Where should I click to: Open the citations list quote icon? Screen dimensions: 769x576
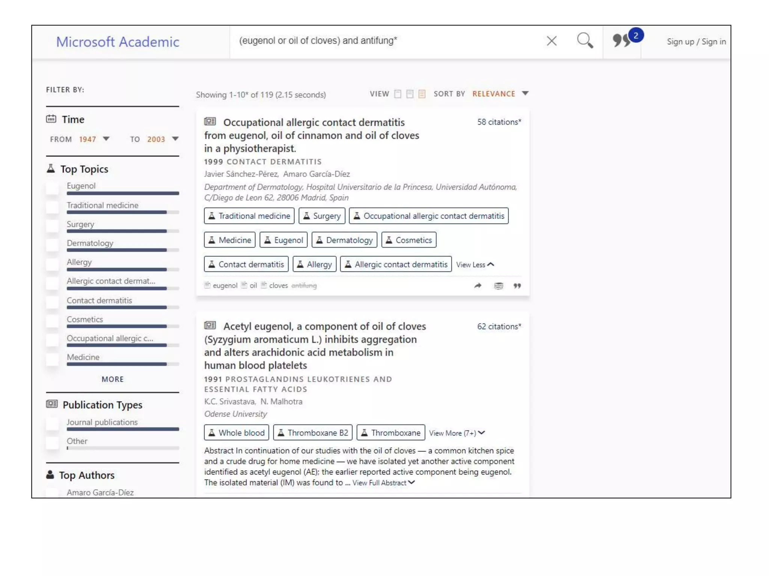click(x=622, y=40)
